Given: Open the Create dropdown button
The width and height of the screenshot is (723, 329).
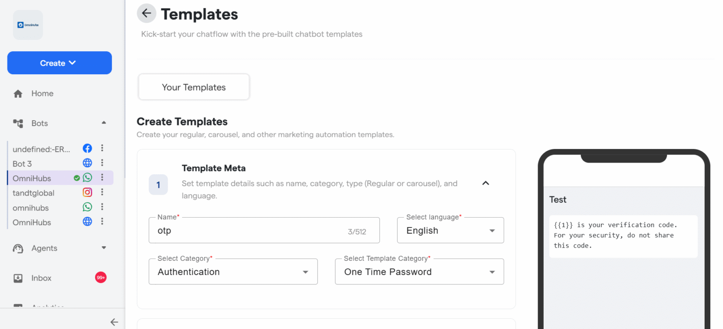Looking at the screenshot, I should pos(59,63).
